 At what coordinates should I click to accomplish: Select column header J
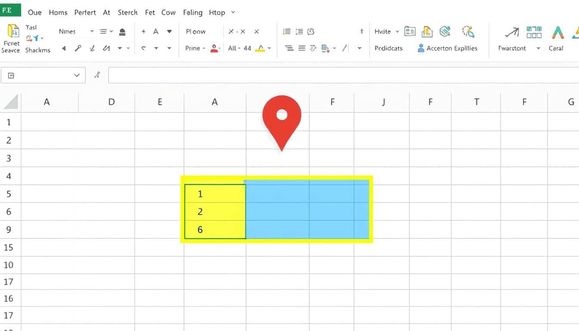383,102
